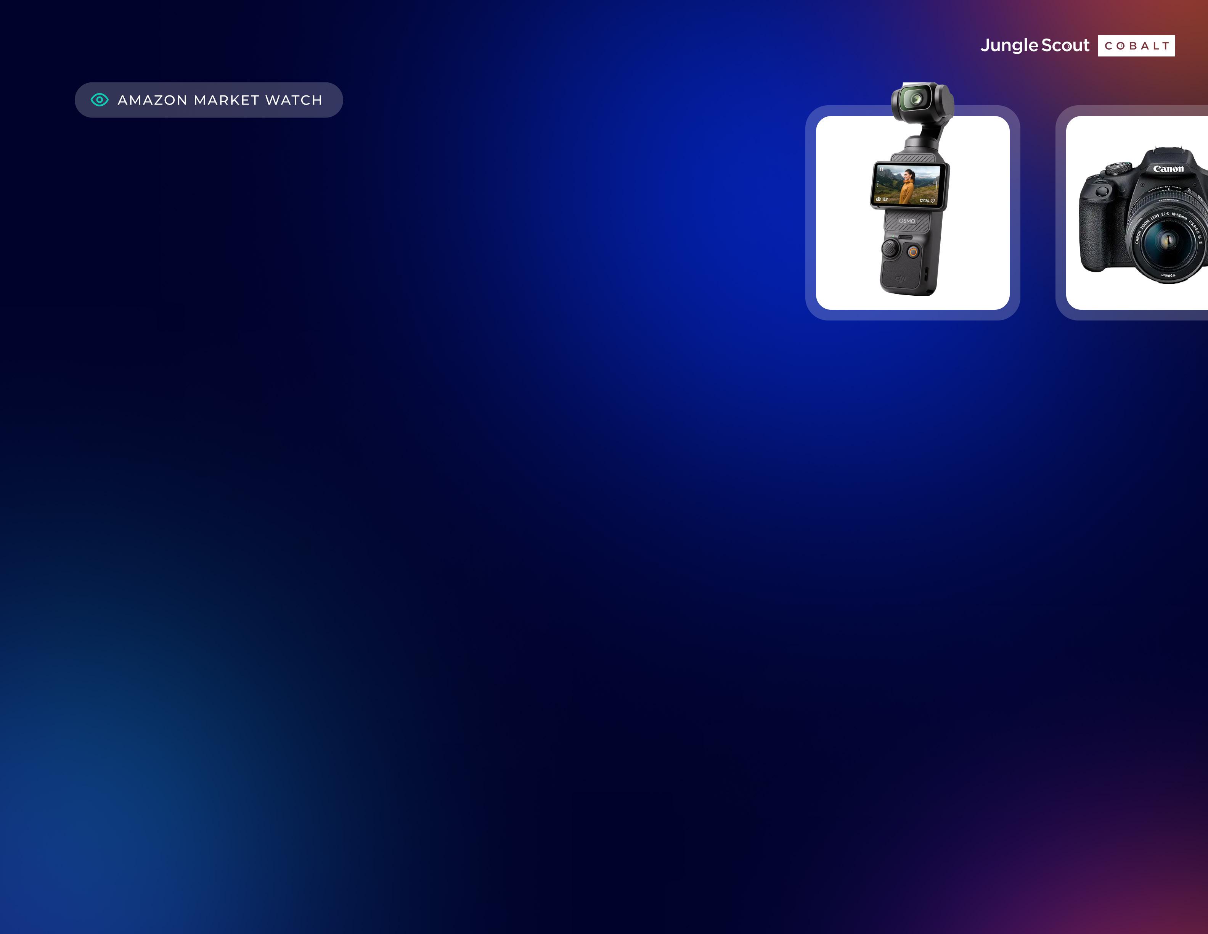Click the Amazon Market Watch label text

pos(220,100)
